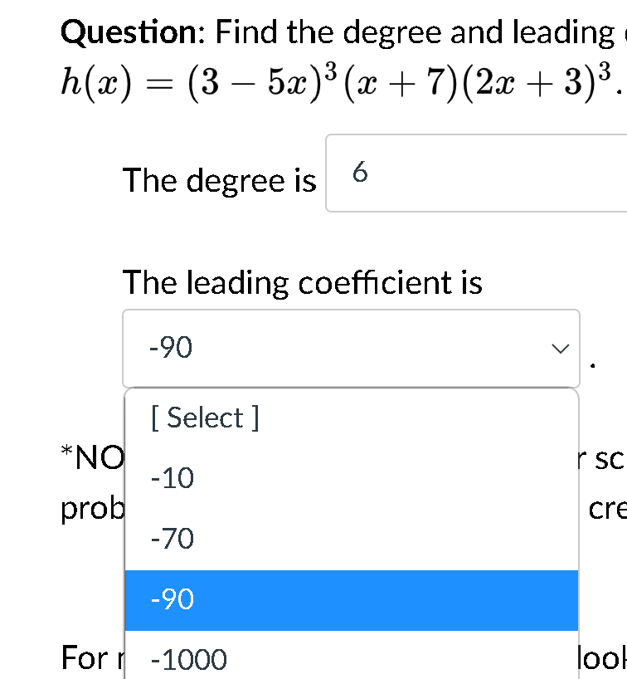
Task: Choose the "-70" dropdown option
Action: coord(173,538)
